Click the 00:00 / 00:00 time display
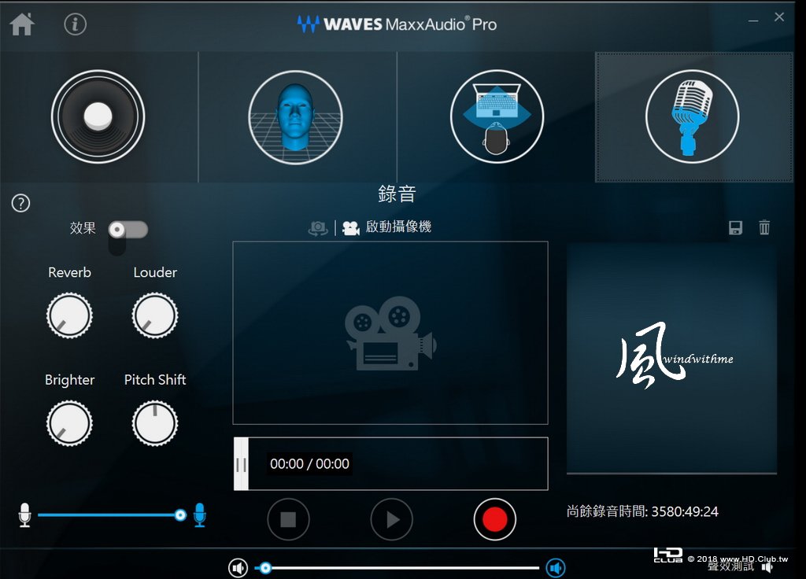Viewport: 806px width, 579px height. (x=309, y=464)
